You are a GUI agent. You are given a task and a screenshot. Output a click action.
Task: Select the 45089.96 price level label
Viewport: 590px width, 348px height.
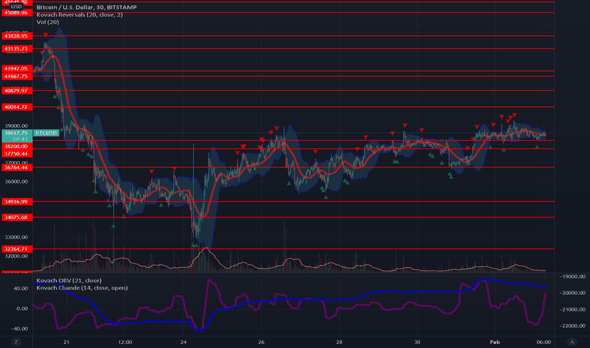tap(17, 13)
